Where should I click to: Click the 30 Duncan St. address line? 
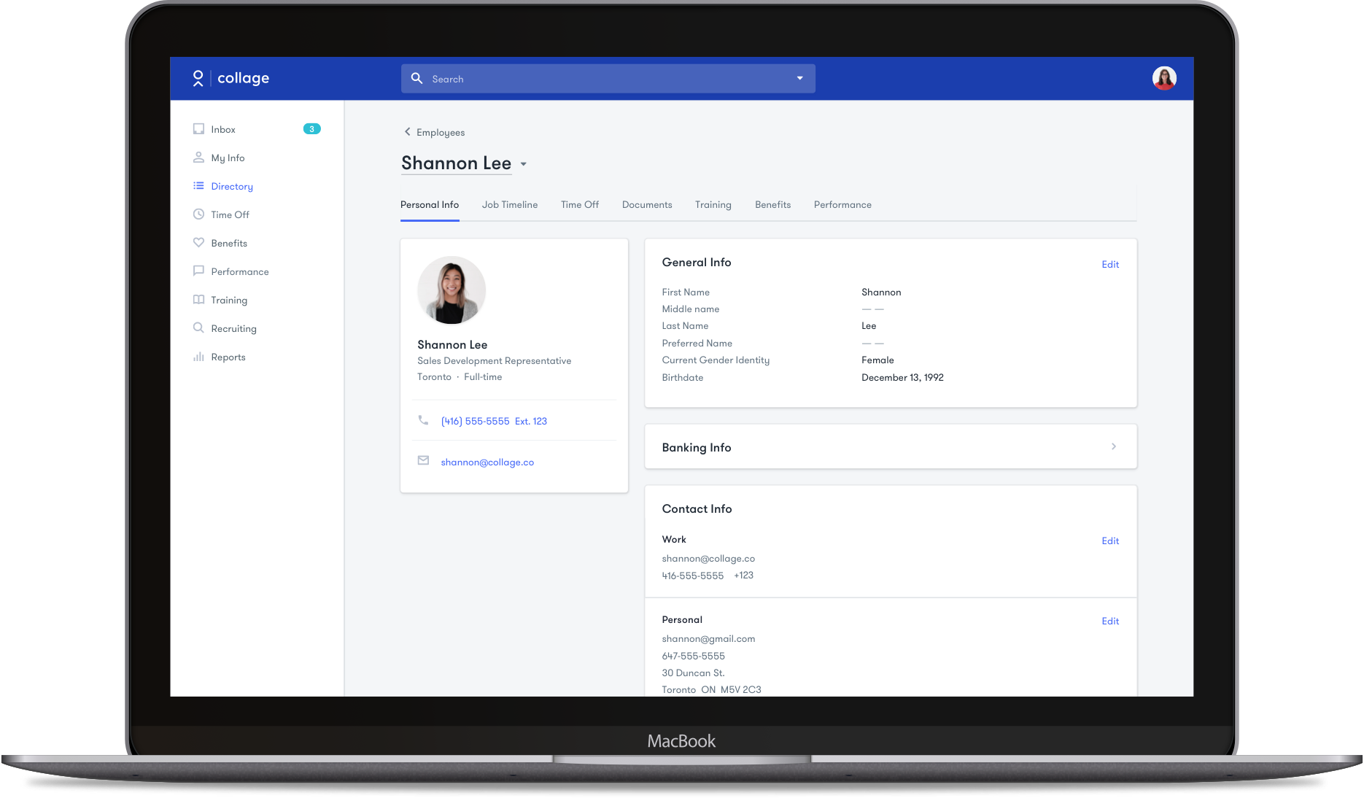pyautogui.click(x=693, y=673)
